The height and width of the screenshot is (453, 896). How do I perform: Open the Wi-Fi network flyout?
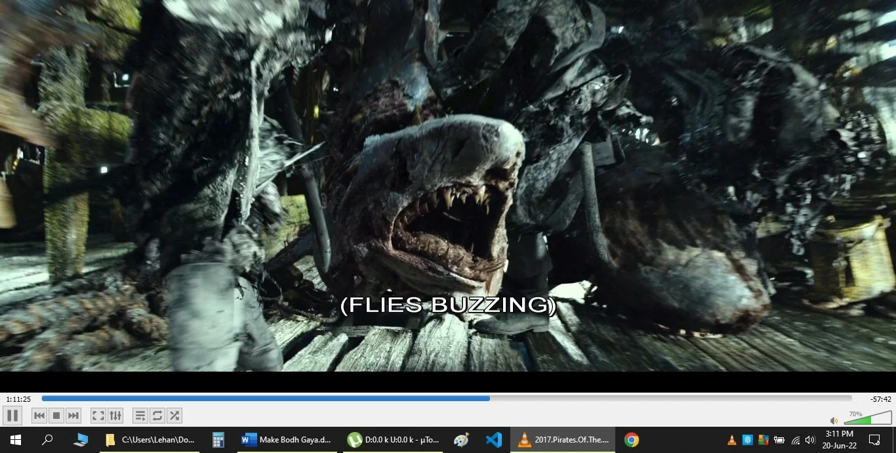click(795, 440)
